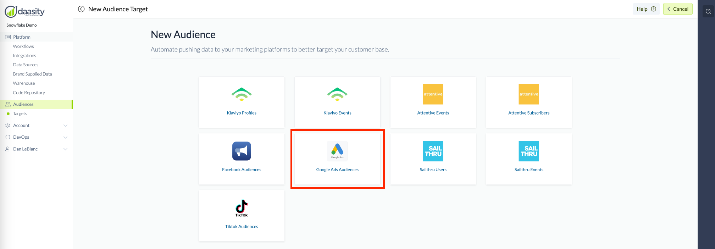Open the search icon in right panel
Screen dimensions: 715x249
(708, 11)
